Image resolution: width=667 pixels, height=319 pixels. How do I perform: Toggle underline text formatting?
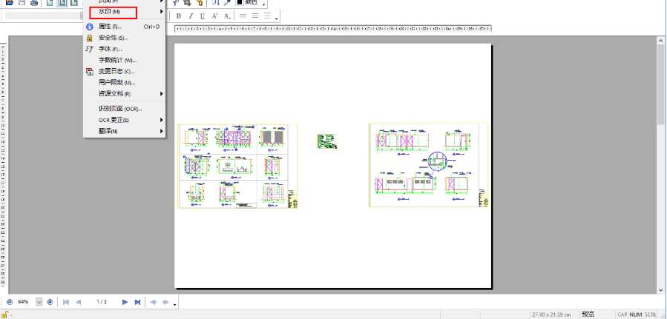pos(202,16)
